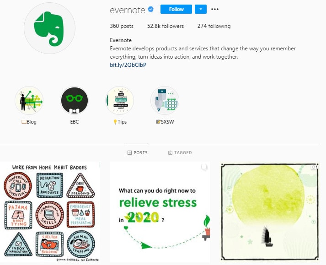326x265 pixels.
Task: View the Tips story highlight
Action: [120, 100]
